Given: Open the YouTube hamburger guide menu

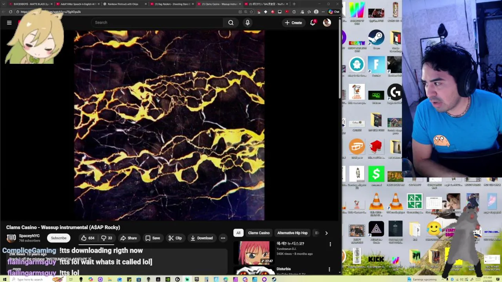Looking at the screenshot, I should (9, 23).
